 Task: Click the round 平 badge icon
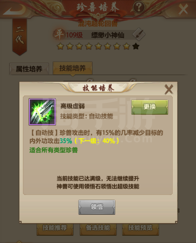[59, 34]
